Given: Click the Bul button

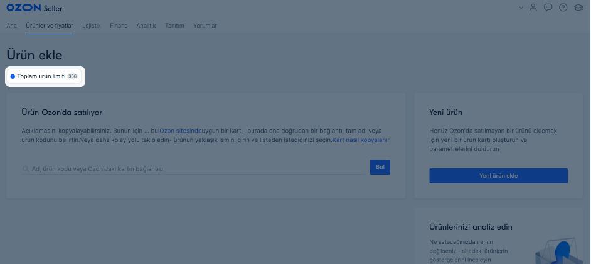Looking at the screenshot, I should [380, 167].
